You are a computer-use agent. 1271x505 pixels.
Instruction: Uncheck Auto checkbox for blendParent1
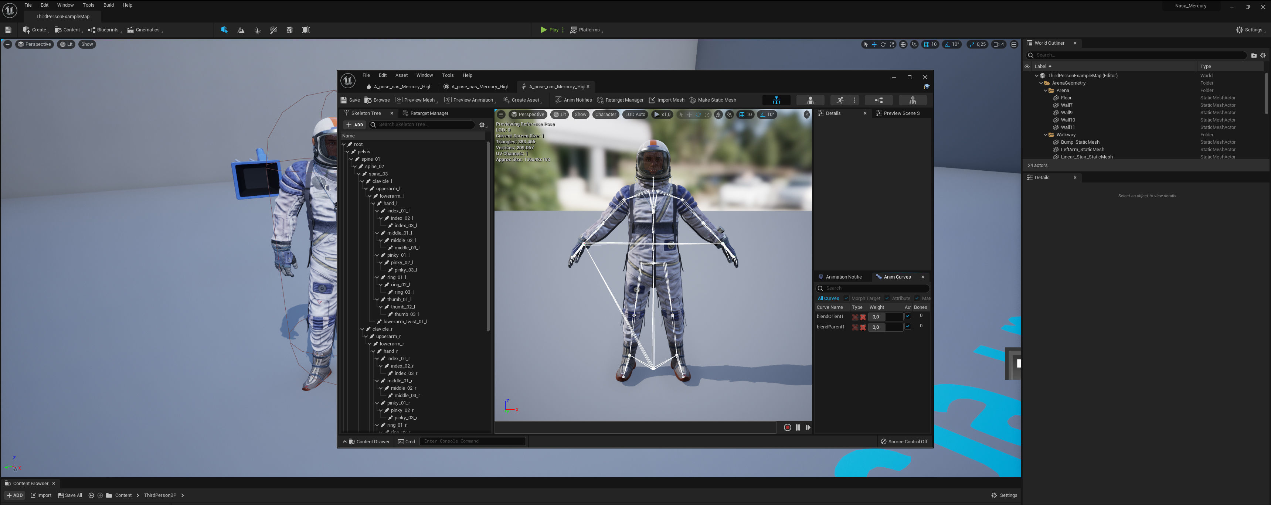[907, 327]
